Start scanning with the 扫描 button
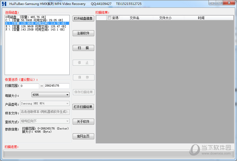Image resolution: width=237 pixels, height=161 pixels. click(x=83, y=48)
